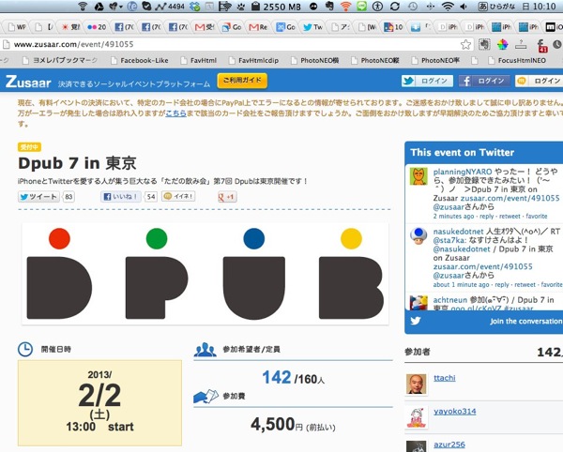
Task: Open the PhotoNEO縦 bookmark
Action: point(375,60)
